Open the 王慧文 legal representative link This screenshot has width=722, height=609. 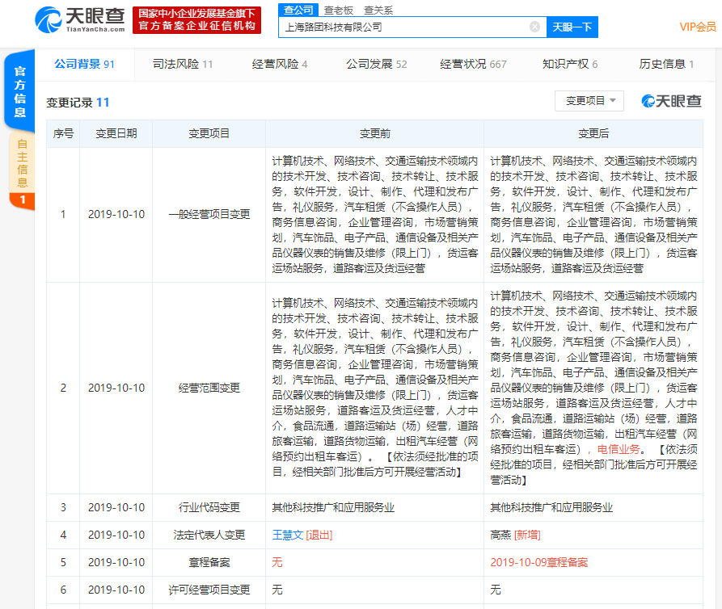[x=287, y=535]
